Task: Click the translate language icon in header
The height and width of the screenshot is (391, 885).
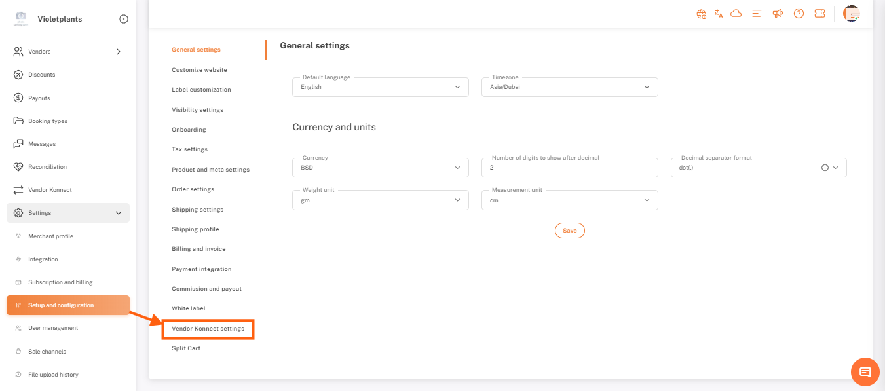Action: [x=719, y=14]
